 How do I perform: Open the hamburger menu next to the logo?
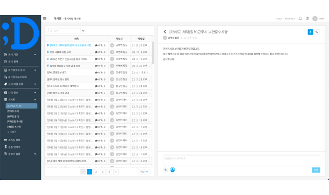coord(45,19)
